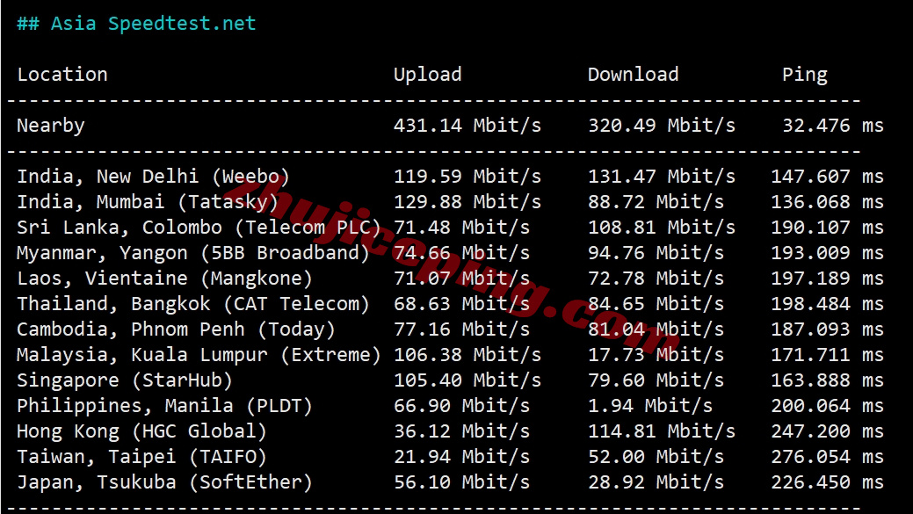This screenshot has width=913, height=514.
Task: Select the Singapore (StarHub) row
Action: click(x=125, y=380)
